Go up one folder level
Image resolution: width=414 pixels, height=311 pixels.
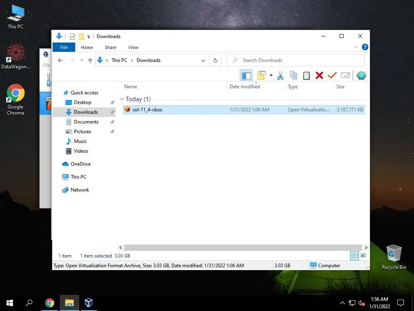[90, 61]
